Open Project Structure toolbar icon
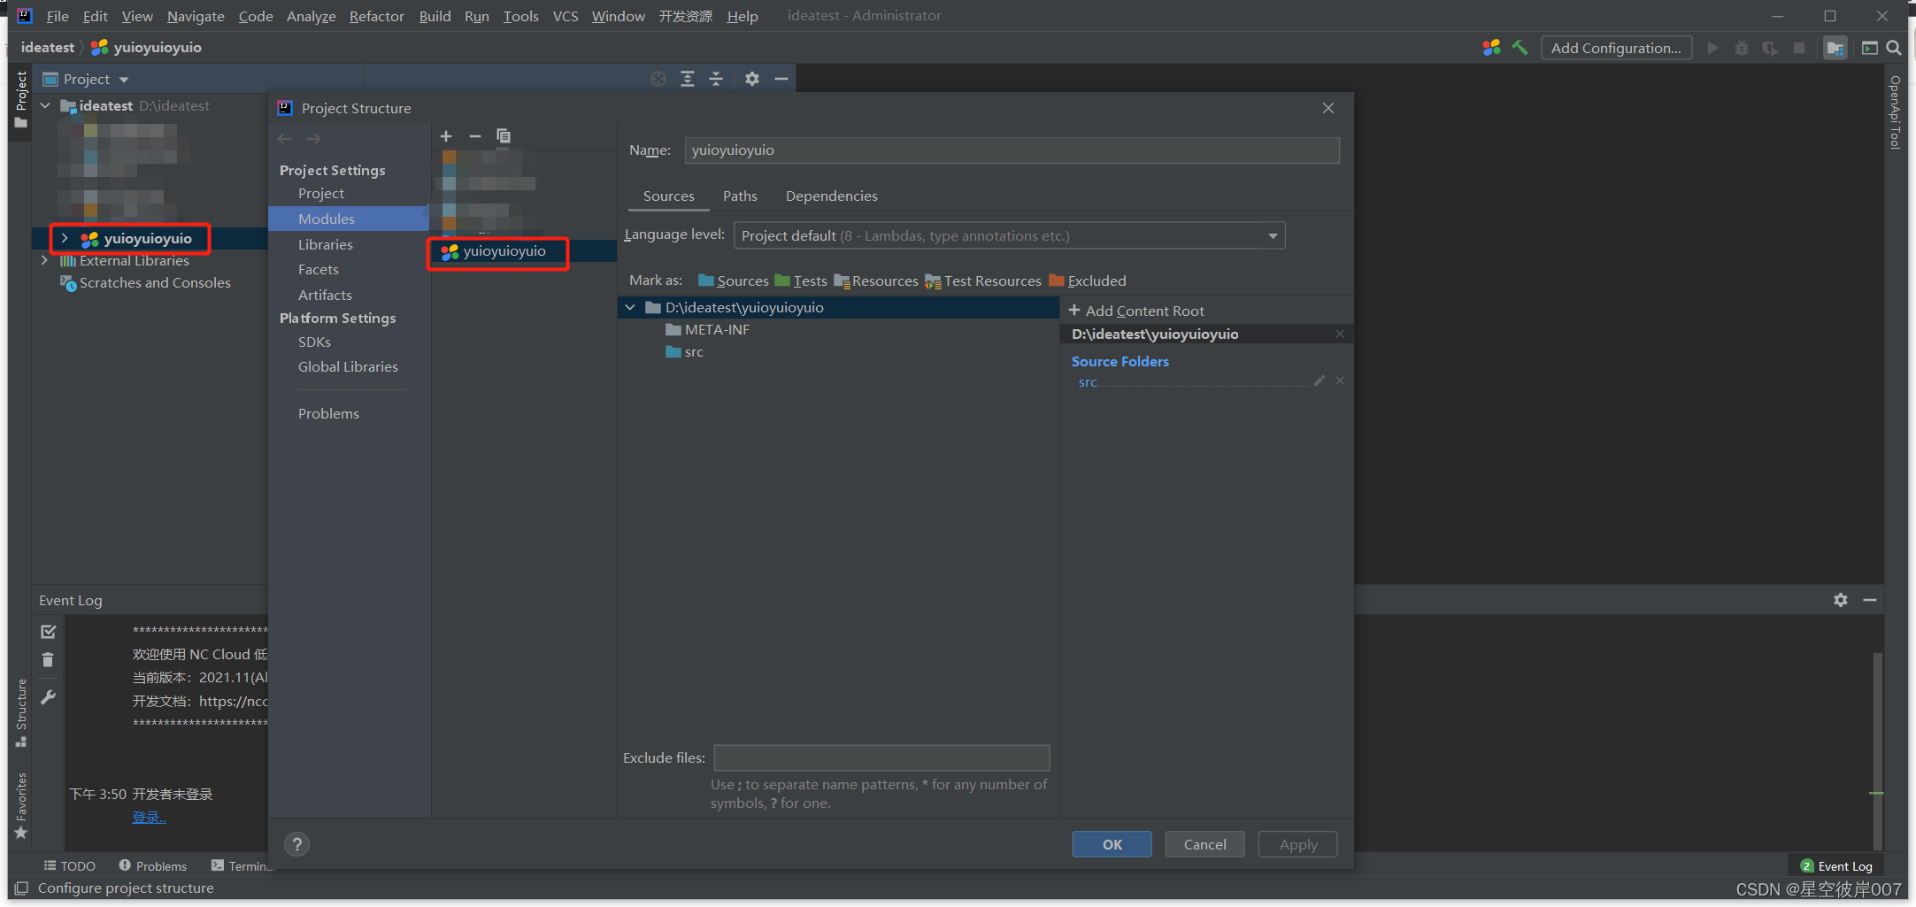This screenshot has height=907, width=1916. [1835, 48]
